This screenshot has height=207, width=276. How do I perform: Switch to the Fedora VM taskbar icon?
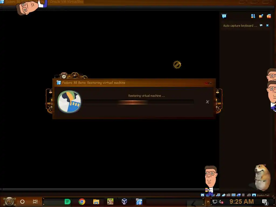139,202
